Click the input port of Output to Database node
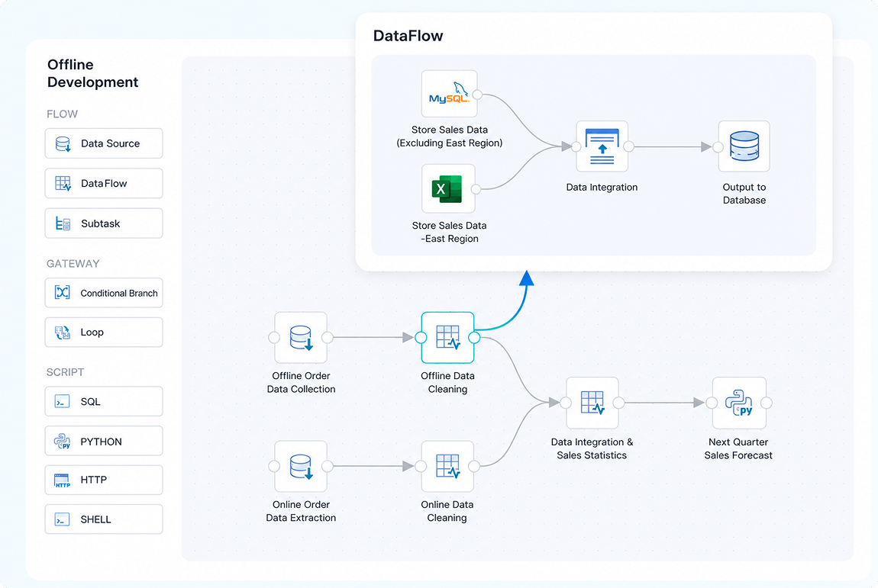The width and height of the screenshot is (878, 588). pos(718,146)
